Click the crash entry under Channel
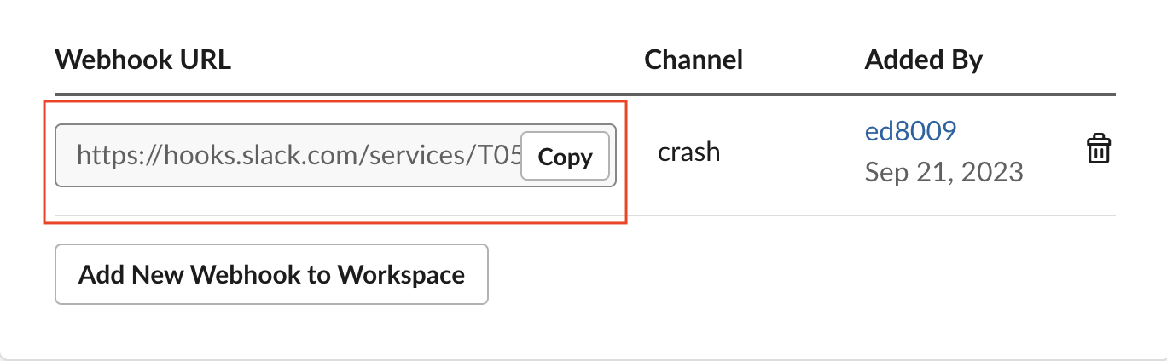This screenshot has width=1167, height=361. [689, 152]
